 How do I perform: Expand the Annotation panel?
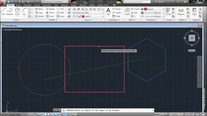[x=114, y=20]
